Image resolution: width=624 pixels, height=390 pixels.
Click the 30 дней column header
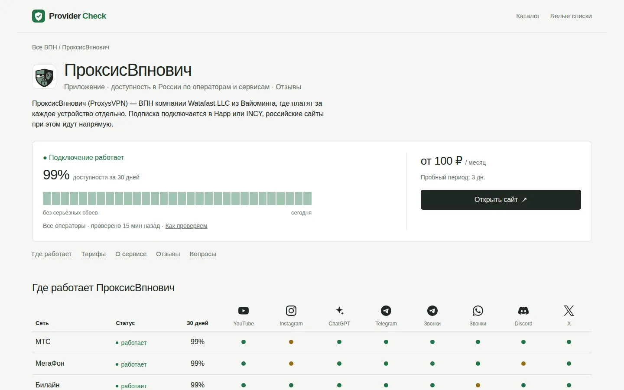coord(198,323)
